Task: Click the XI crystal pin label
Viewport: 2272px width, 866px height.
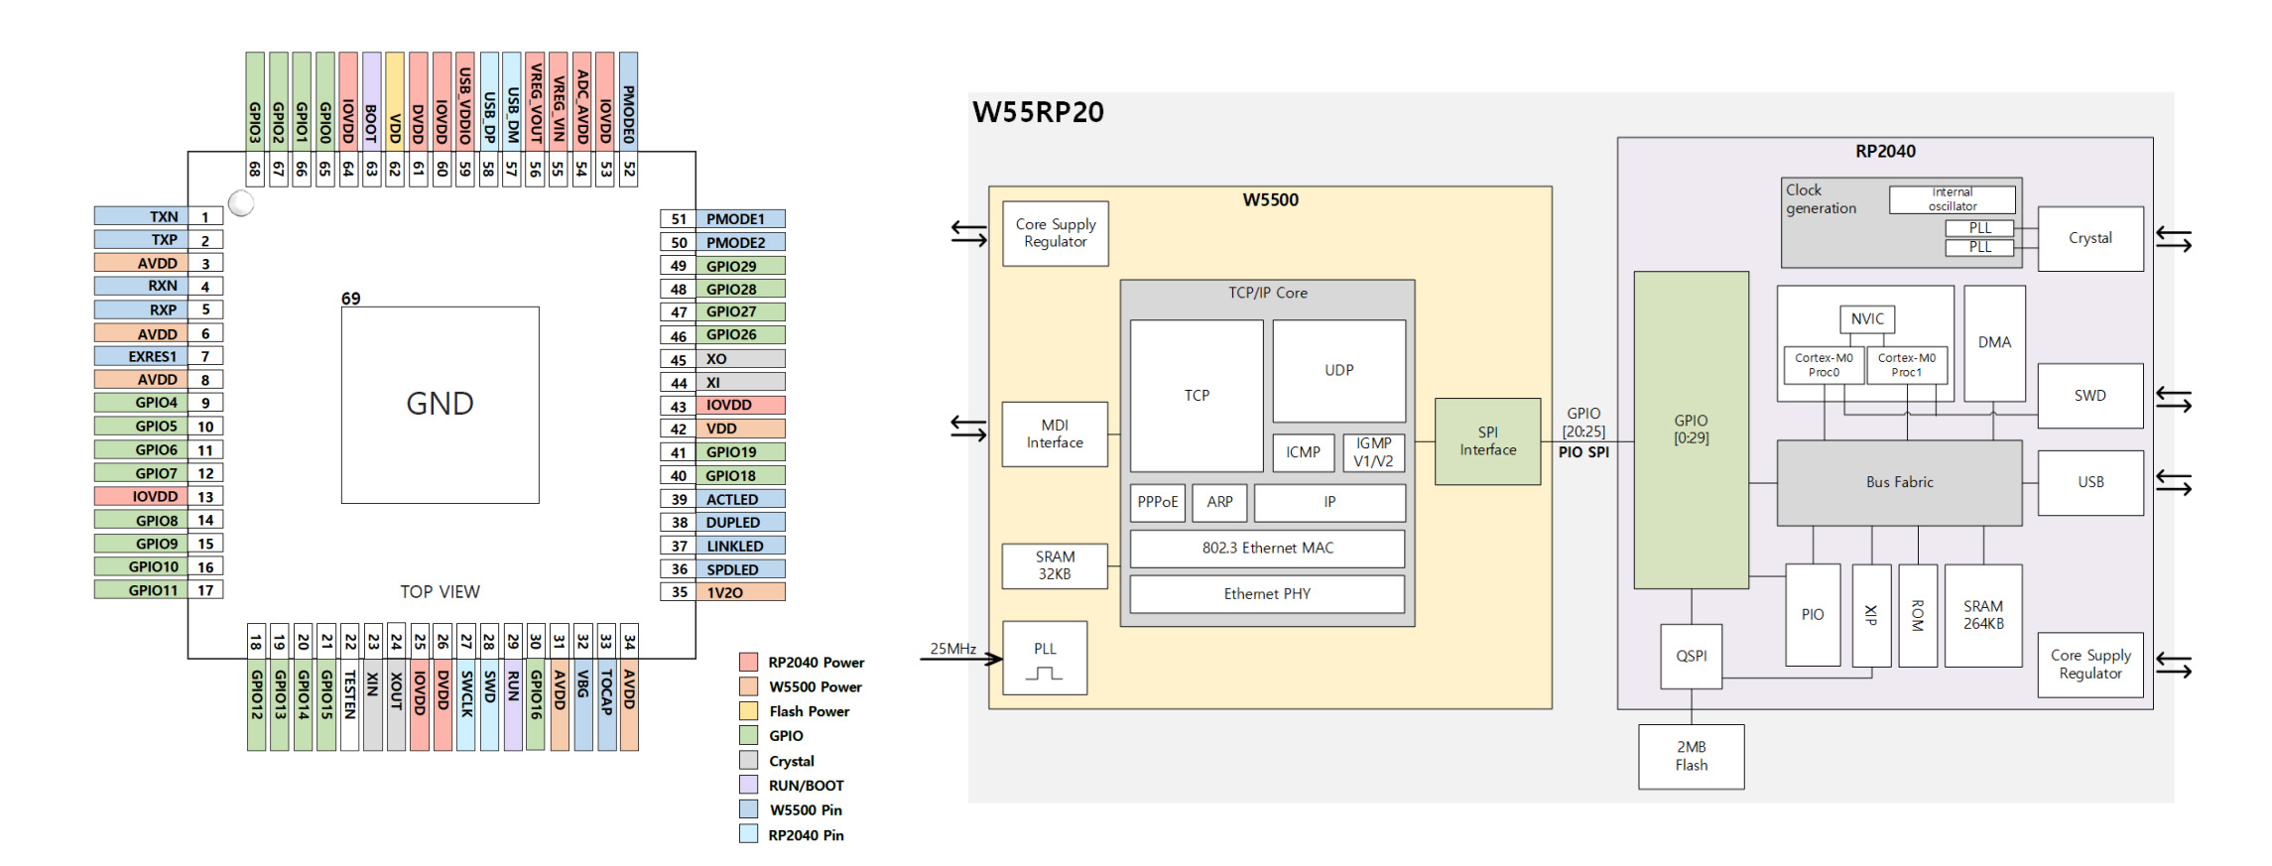Action: tap(740, 382)
